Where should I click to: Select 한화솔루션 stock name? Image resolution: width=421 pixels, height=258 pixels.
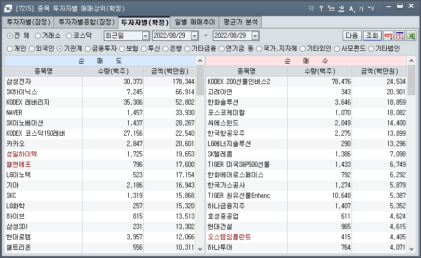[x=223, y=103]
